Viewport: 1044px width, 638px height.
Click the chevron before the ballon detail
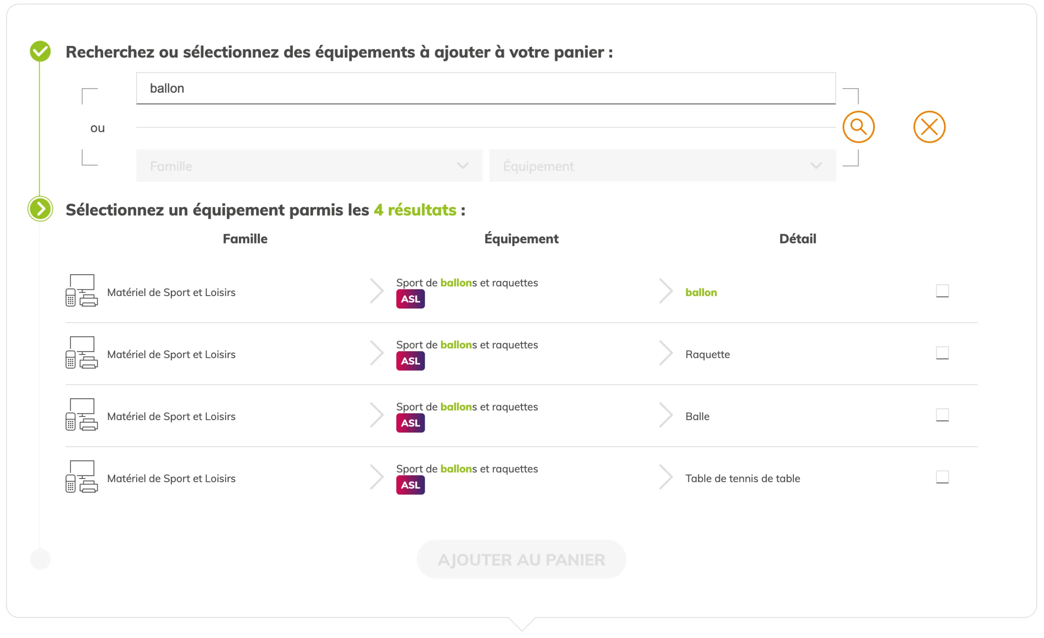[666, 291]
